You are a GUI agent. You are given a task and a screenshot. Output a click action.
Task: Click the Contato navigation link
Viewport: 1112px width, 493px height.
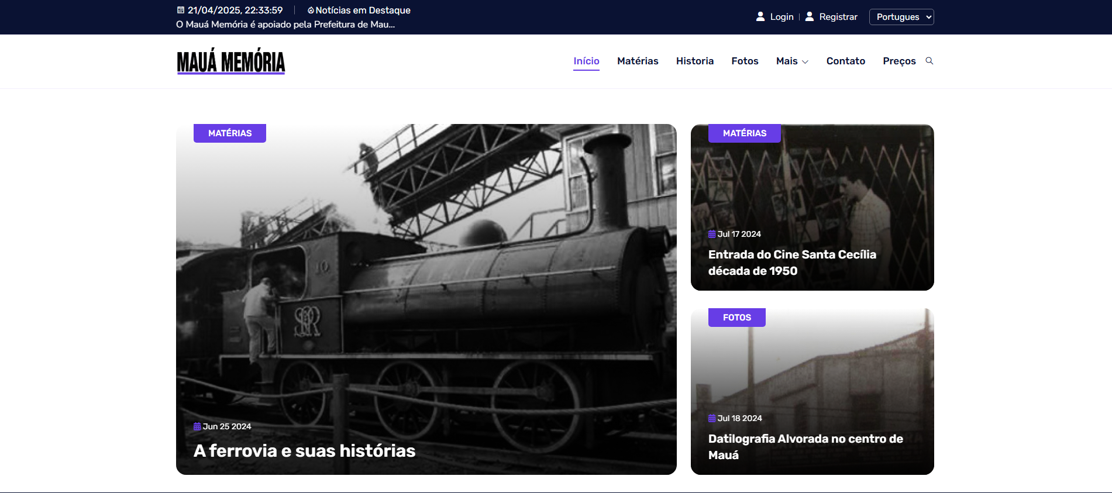[x=845, y=61]
